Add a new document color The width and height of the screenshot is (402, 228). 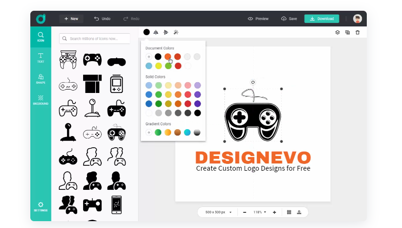[149, 57]
